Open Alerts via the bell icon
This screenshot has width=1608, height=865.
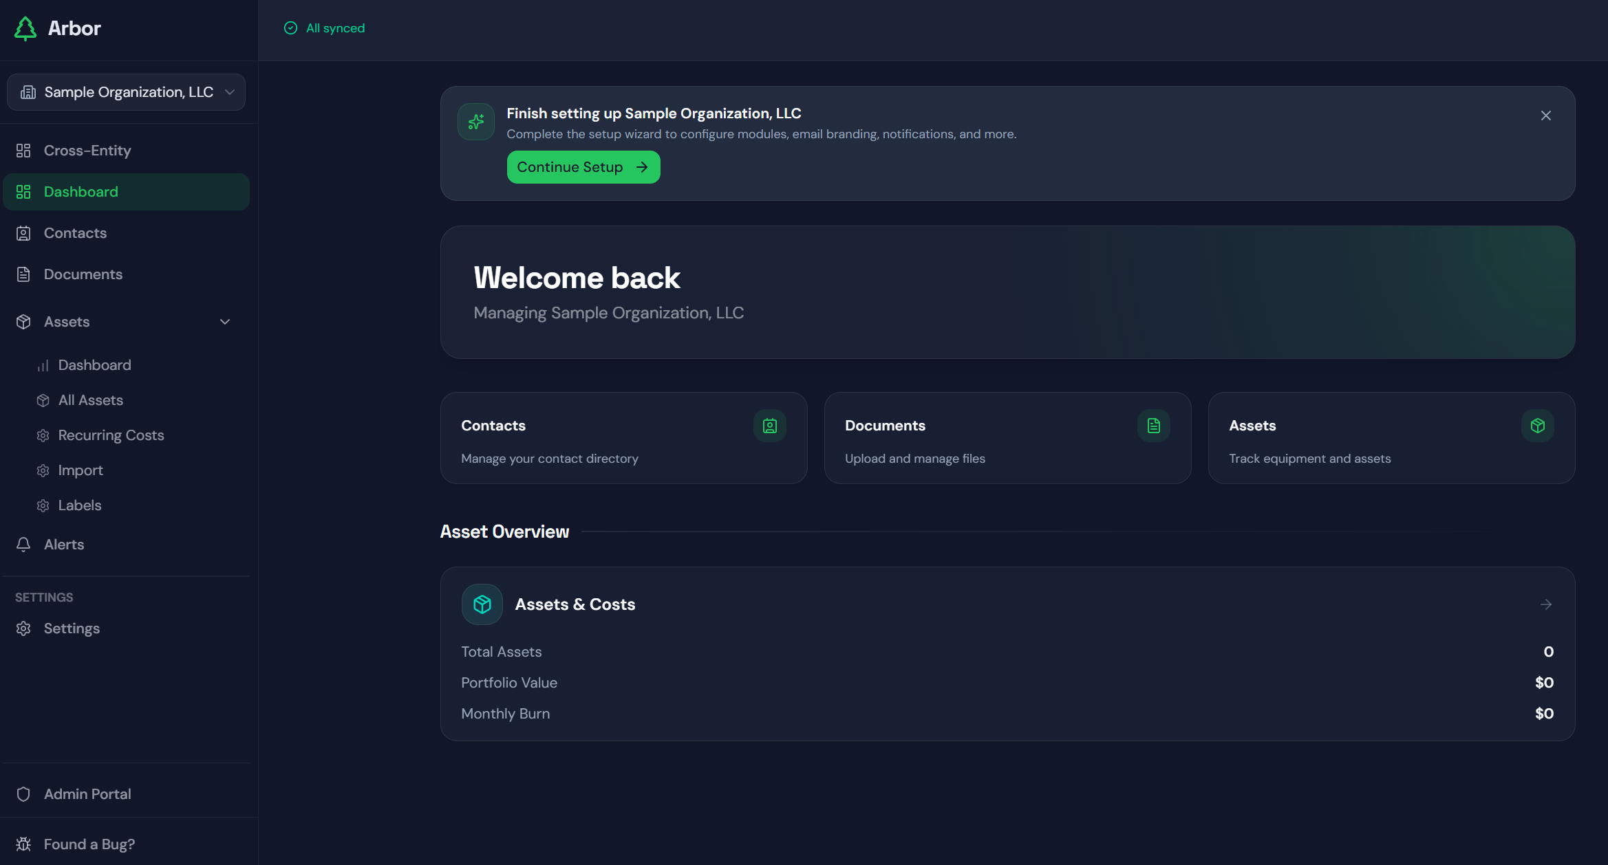click(23, 545)
